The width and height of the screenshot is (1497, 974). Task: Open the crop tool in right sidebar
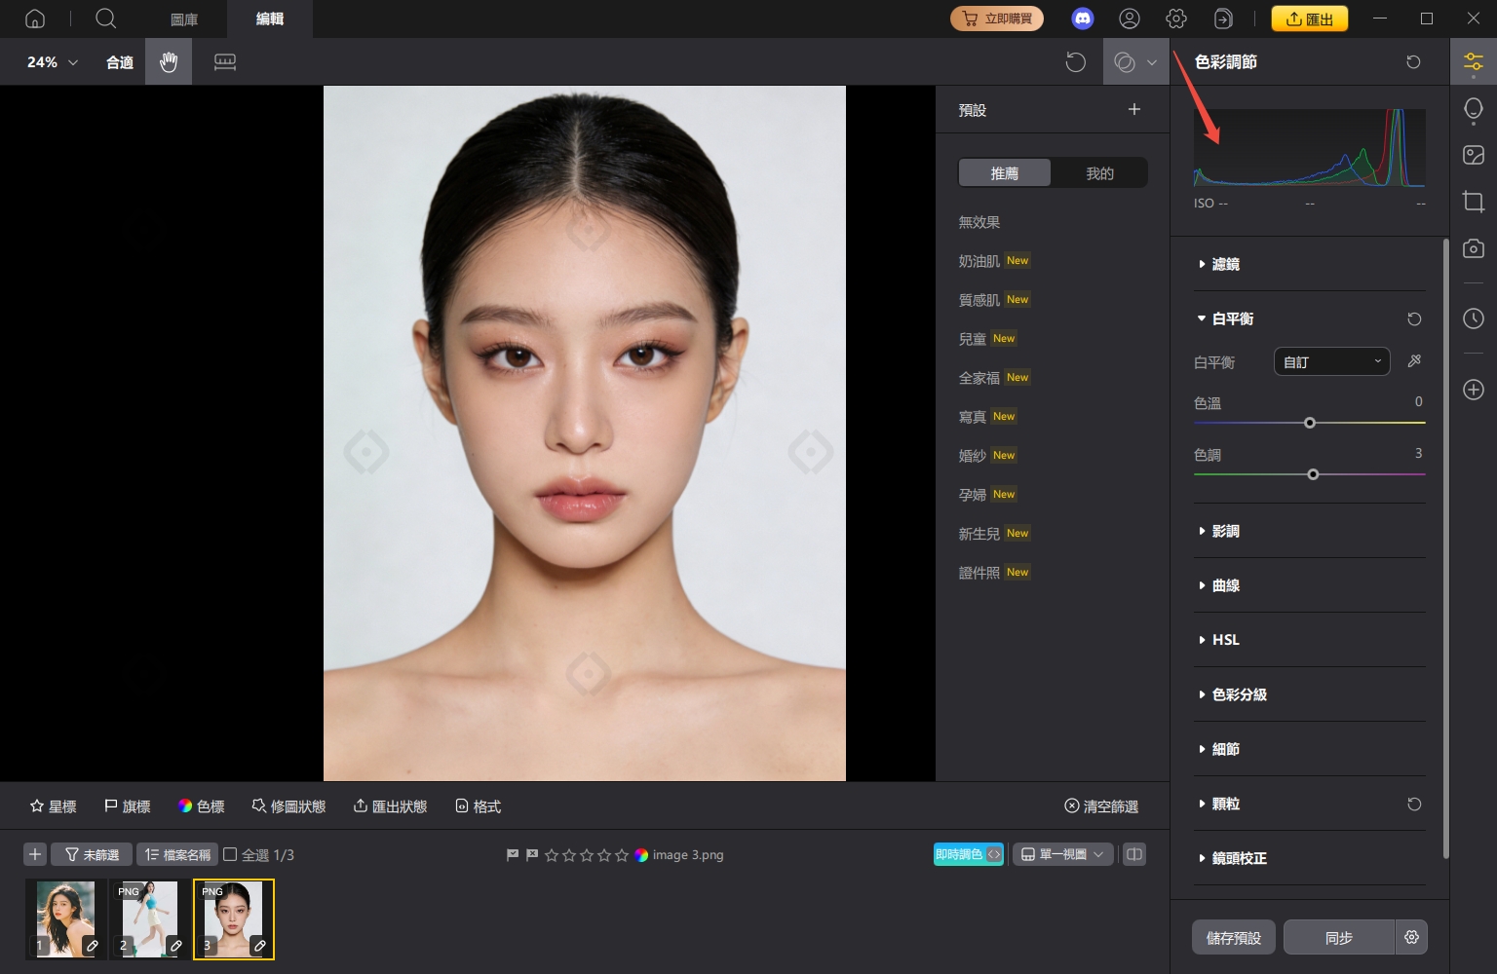pyautogui.click(x=1473, y=202)
